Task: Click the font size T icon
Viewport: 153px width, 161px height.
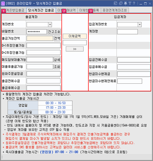Action: coord(130,3)
